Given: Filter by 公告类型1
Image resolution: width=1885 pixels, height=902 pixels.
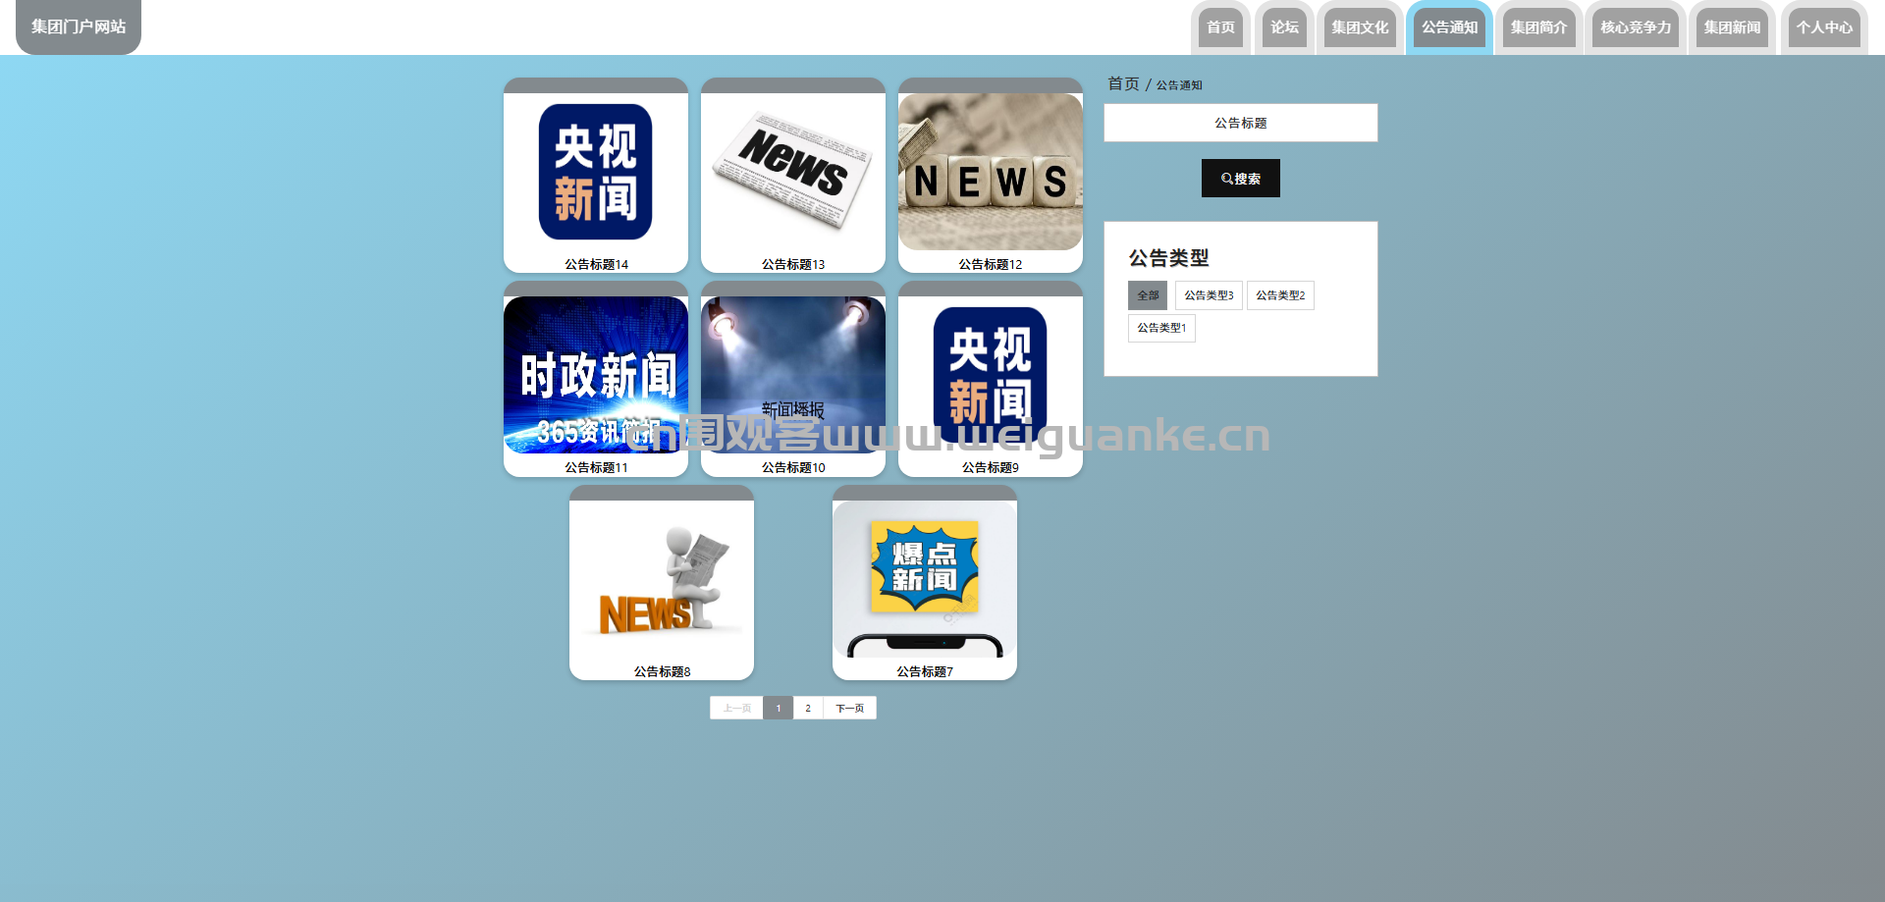Looking at the screenshot, I should pyautogui.click(x=1161, y=328).
